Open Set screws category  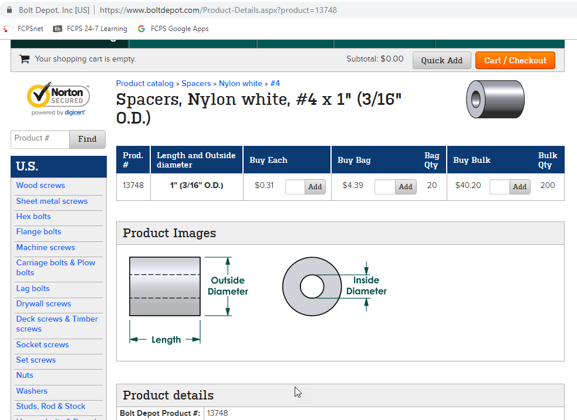pyautogui.click(x=36, y=360)
